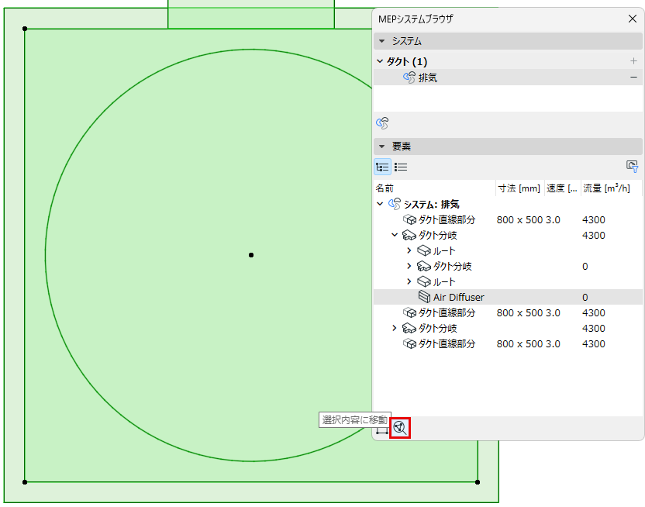Click the bottom-right corner hotspot of diffuser
The height and width of the screenshot is (507, 645).
tap(478, 482)
